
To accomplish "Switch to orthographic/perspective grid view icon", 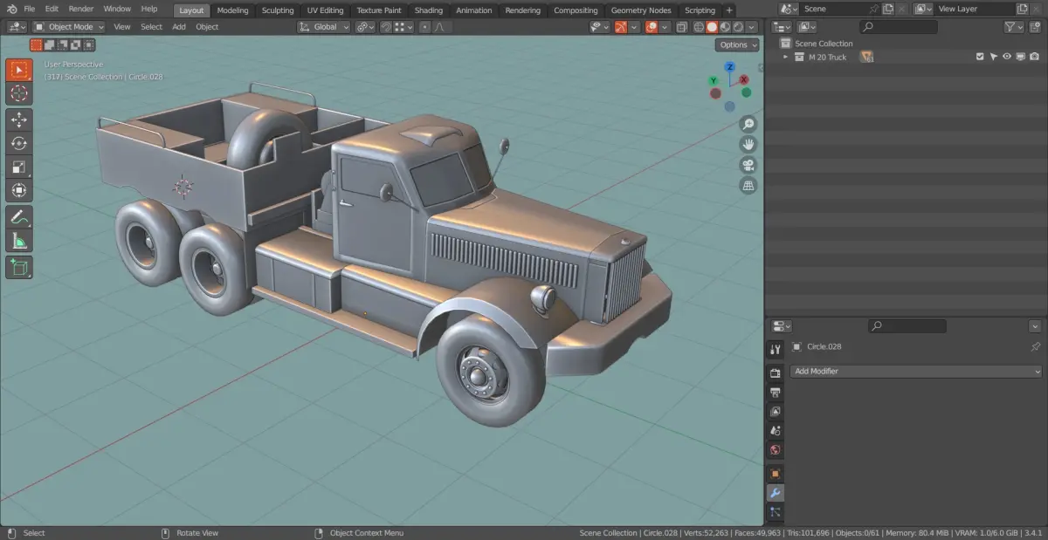I will point(748,186).
